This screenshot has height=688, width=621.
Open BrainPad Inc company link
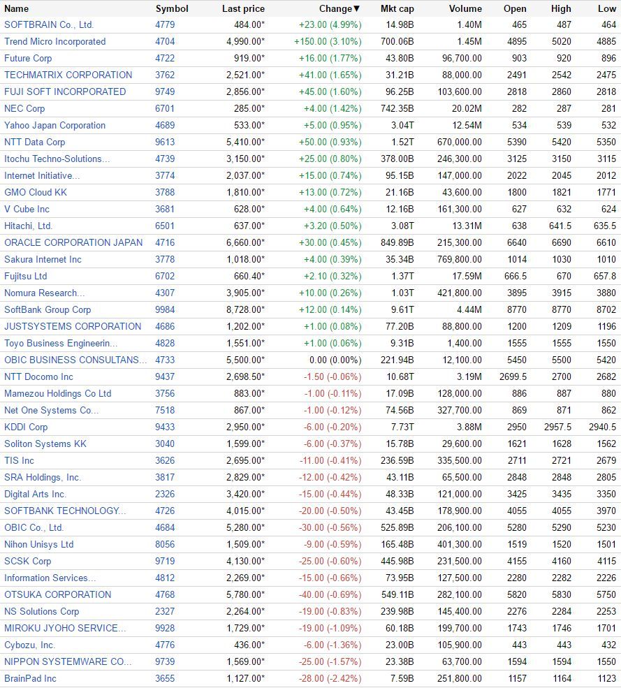[x=30, y=679]
